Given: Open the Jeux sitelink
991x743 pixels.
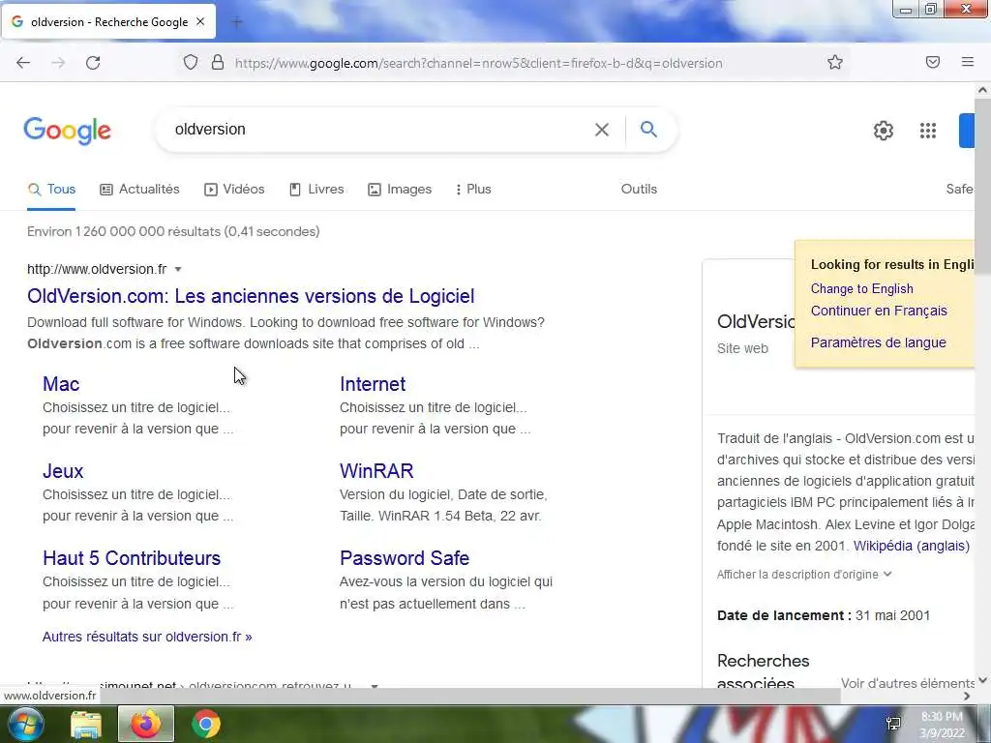Looking at the screenshot, I should [x=63, y=471].
